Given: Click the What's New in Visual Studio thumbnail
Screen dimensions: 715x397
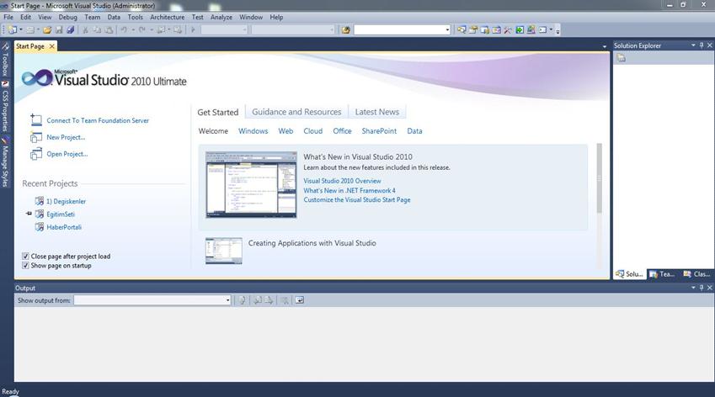Looking at the screenshot, I should [251, 185].
